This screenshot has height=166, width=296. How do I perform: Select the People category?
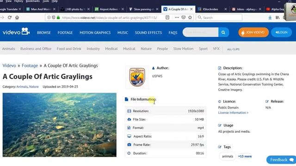coord(162,48)
